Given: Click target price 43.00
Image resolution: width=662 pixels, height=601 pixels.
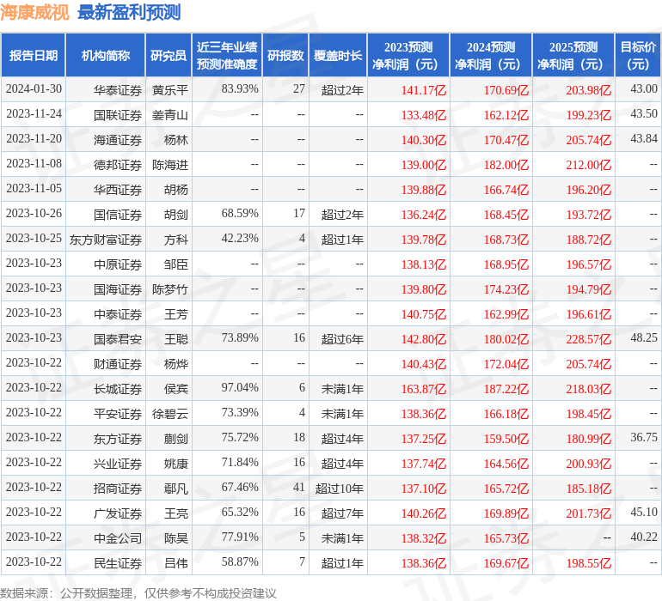Looking at the screenshot, I should [x=644, y=89].
